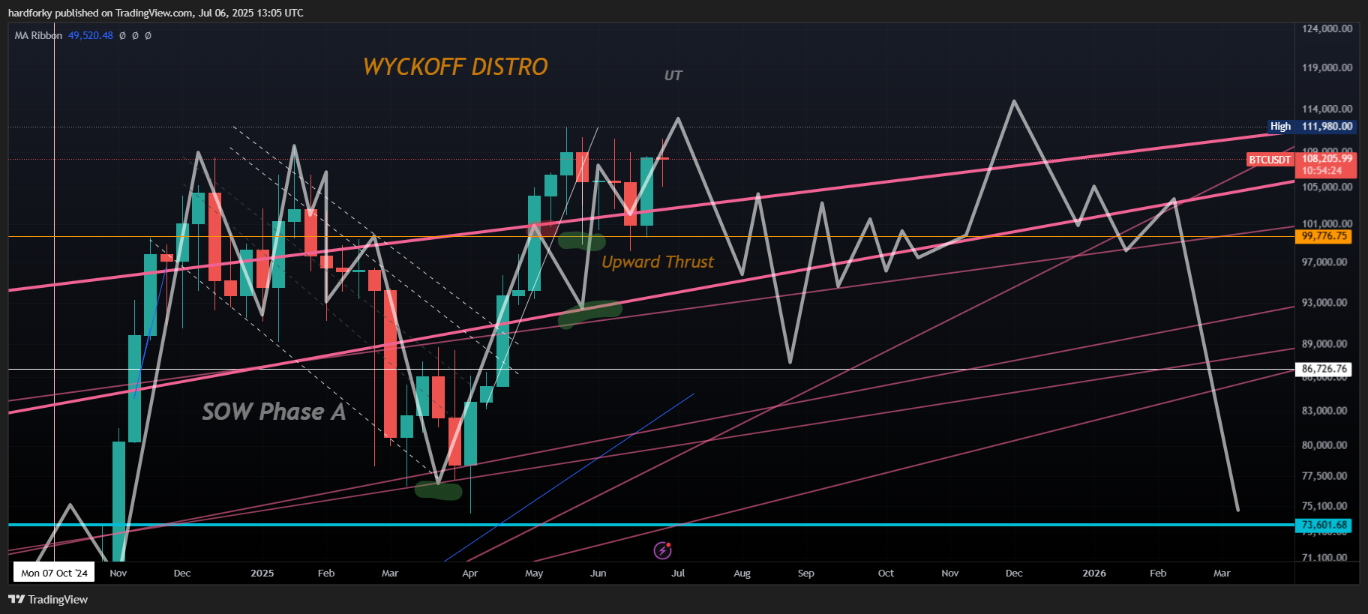Click the Aug label on time axis
The image size is (1368, 614).
tap(742, 573)
